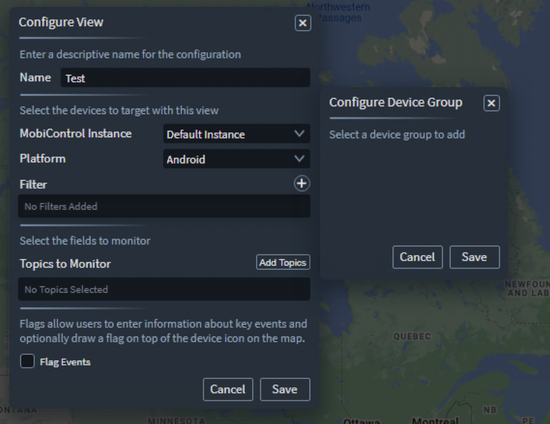Image resolution: width=550 pixels, height=424 pixels.
Task: Click the Platform dropdown chevron
Action: point(300,159)
